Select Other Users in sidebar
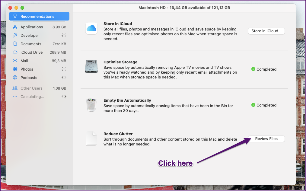 click(x=39, y=88)
